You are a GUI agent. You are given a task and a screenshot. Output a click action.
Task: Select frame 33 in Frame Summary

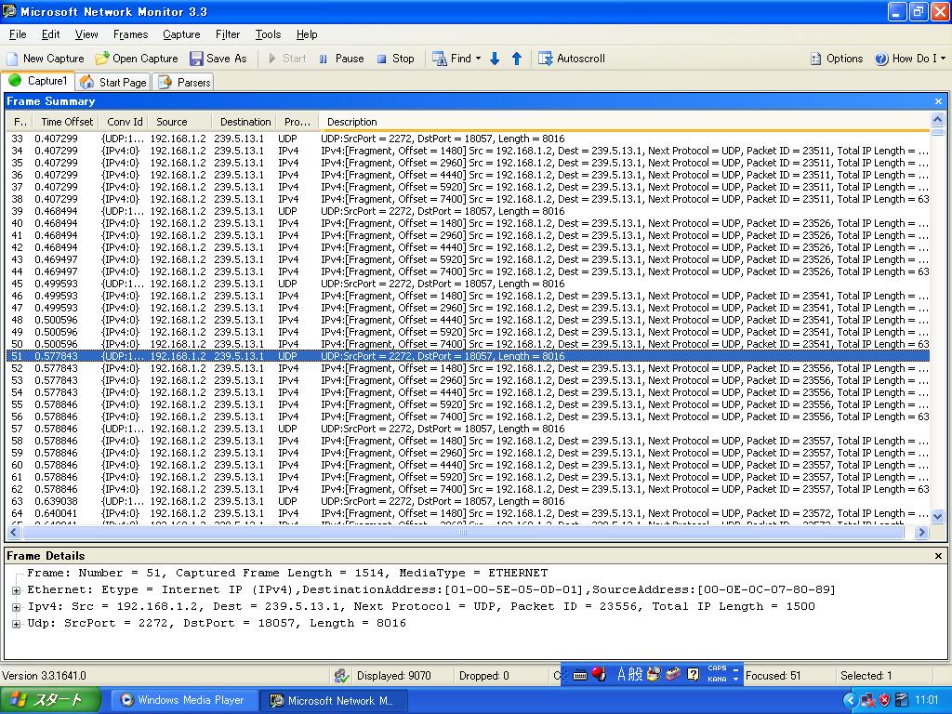tap(468, 139)
